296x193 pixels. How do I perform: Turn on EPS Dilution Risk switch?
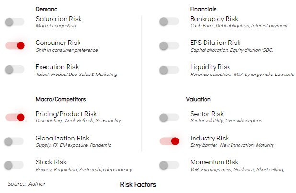[x=169, y=46]
